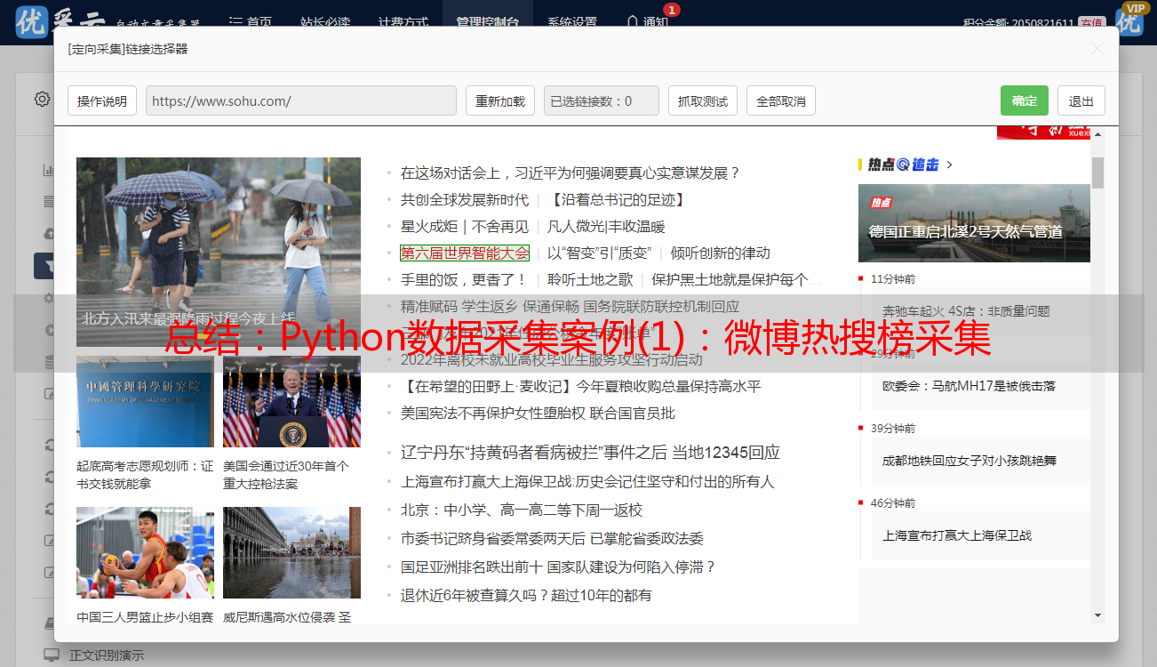Click the notification bell icon

pos(633,21)
